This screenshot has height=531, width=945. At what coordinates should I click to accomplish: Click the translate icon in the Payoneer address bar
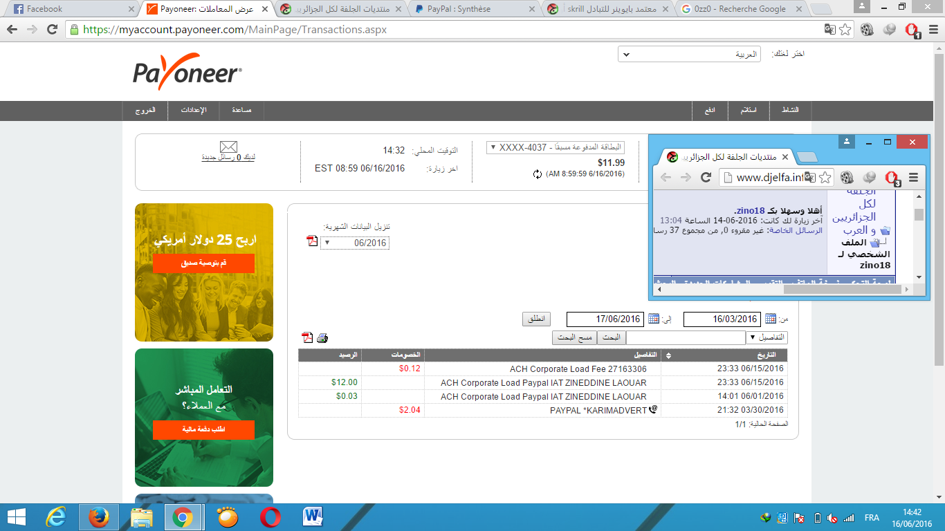click(x=829, y=30)
